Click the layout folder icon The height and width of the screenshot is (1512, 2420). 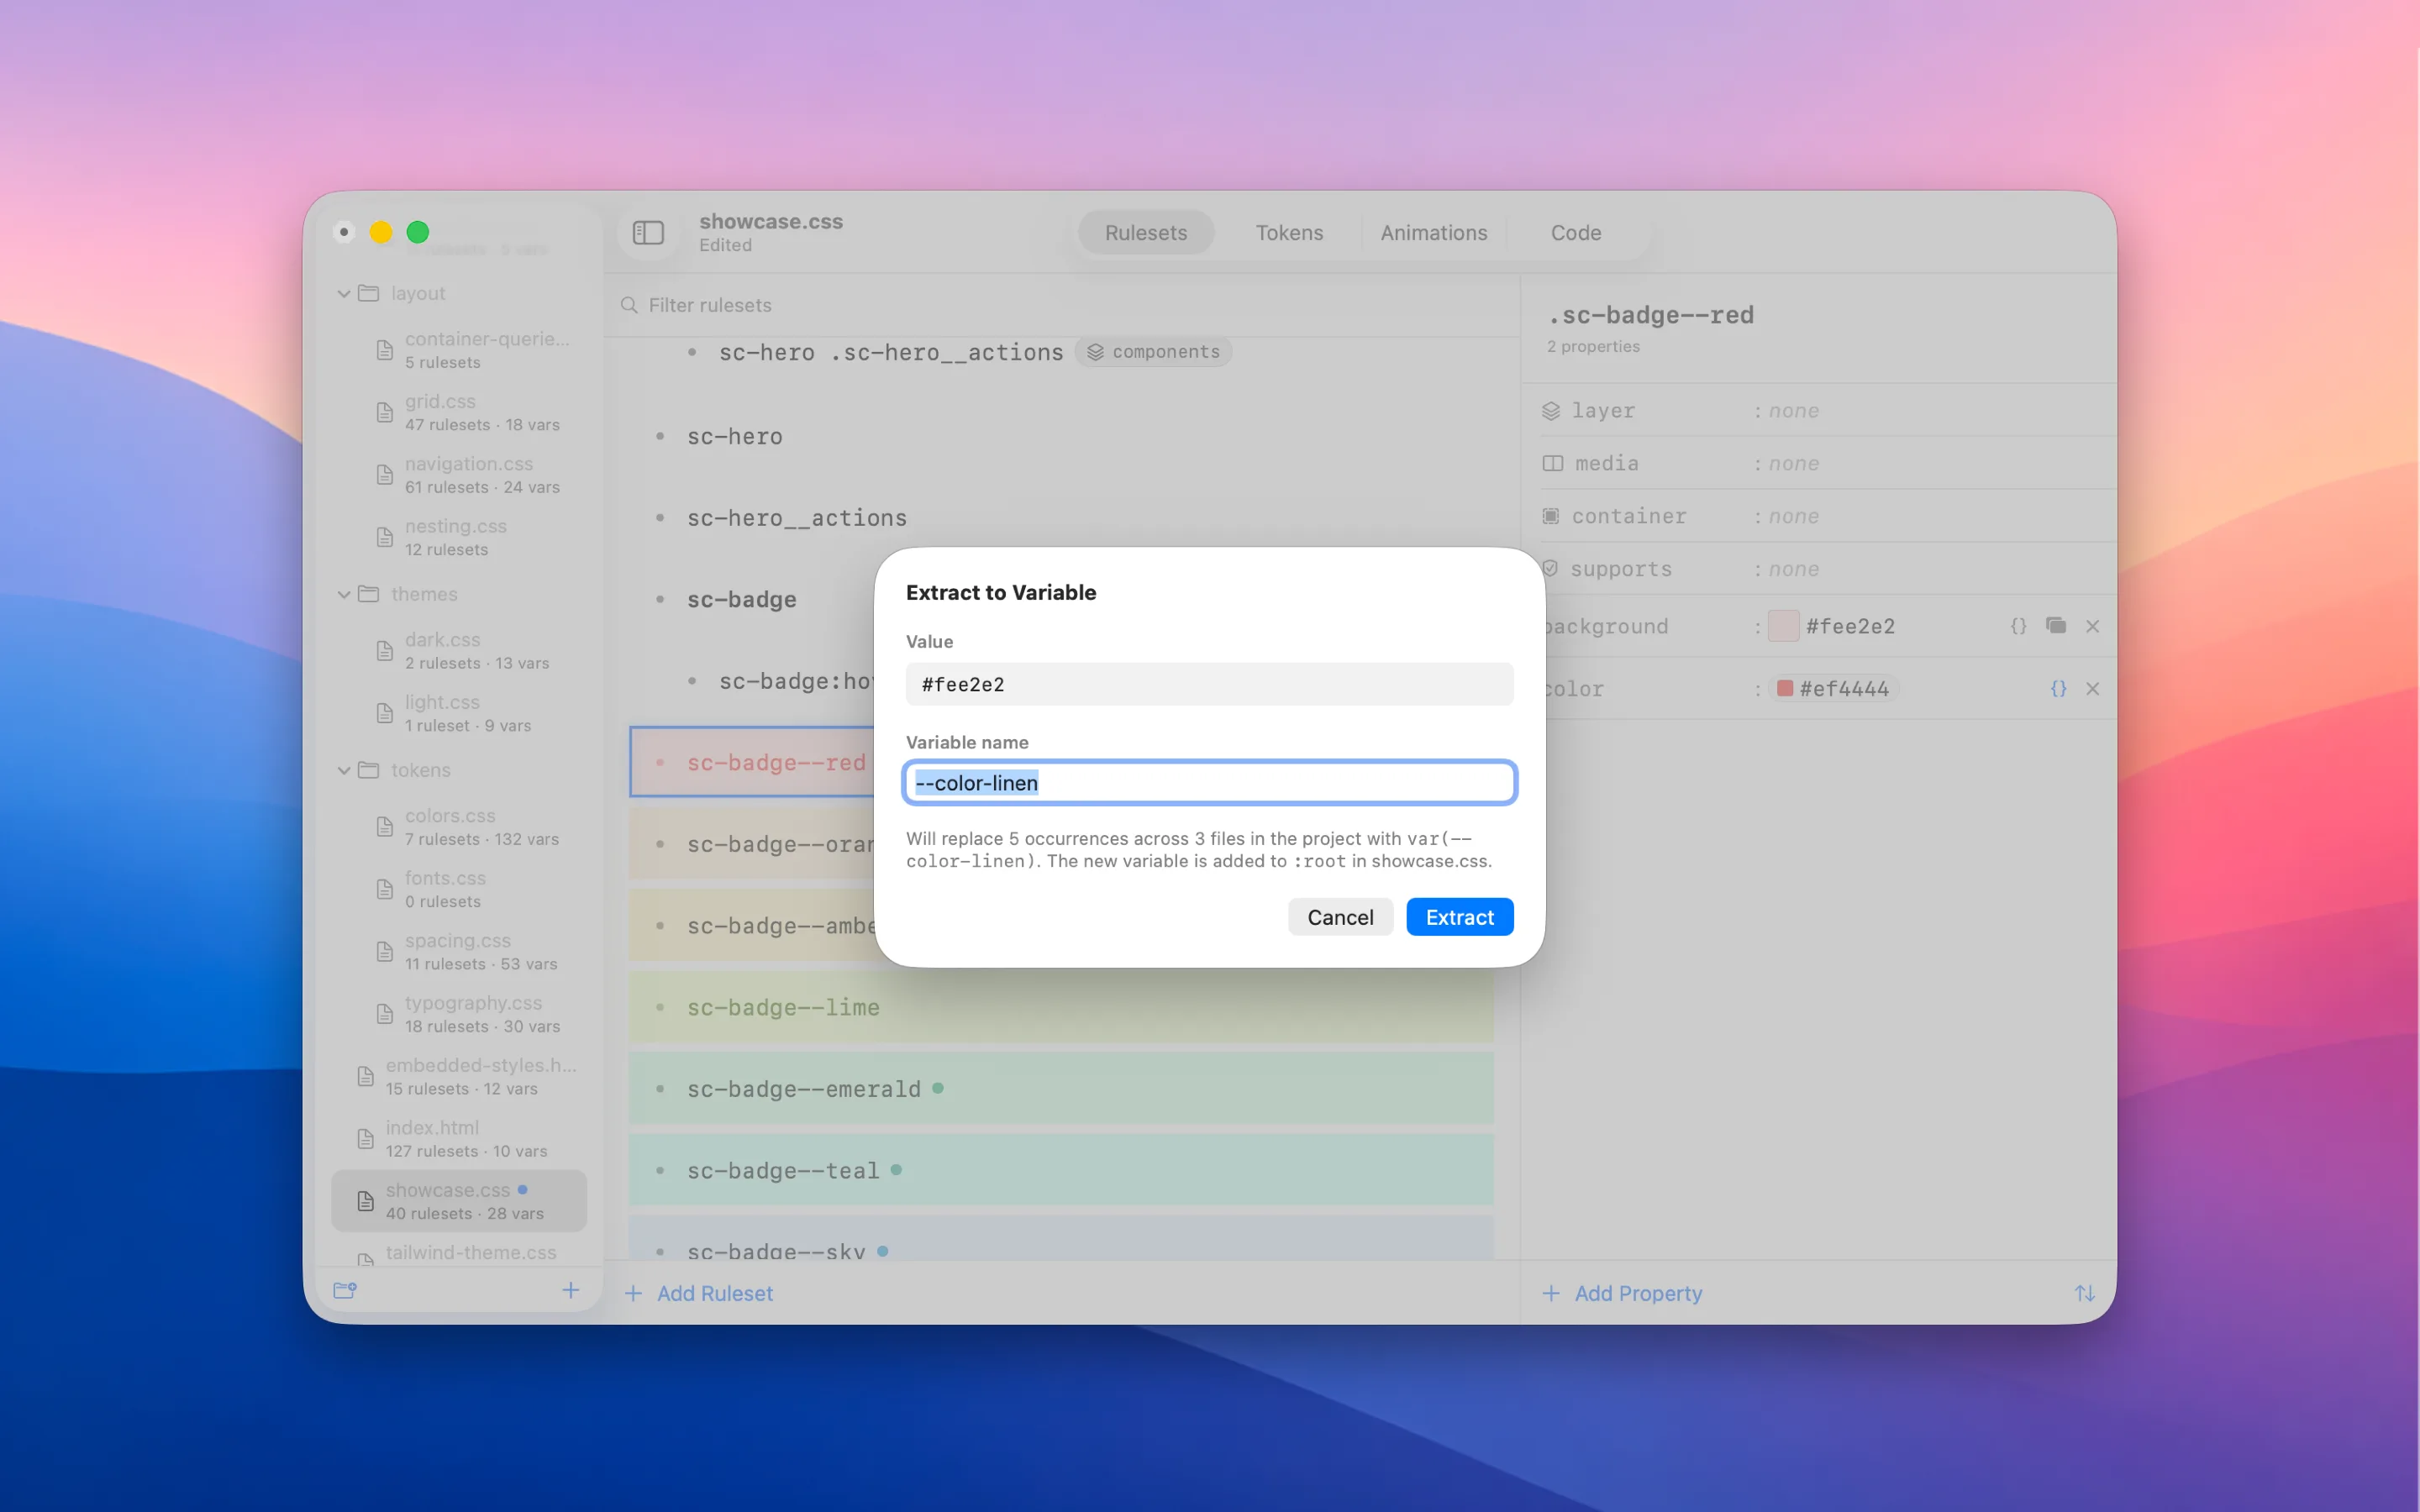[x=369, y=293]
